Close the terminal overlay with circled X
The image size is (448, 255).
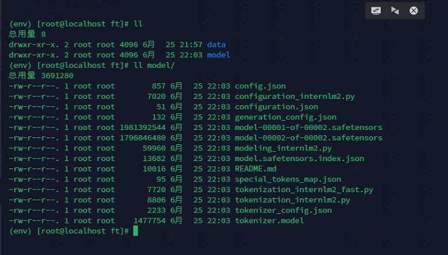(x=414, y=11)
